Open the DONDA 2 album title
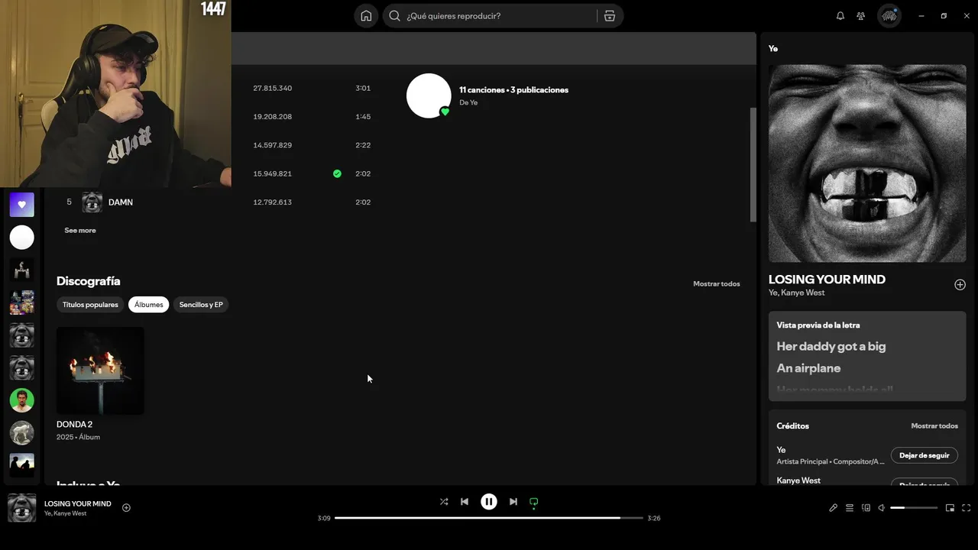The width and height of the screenshot is (978, 550). (x=74, y=425)
